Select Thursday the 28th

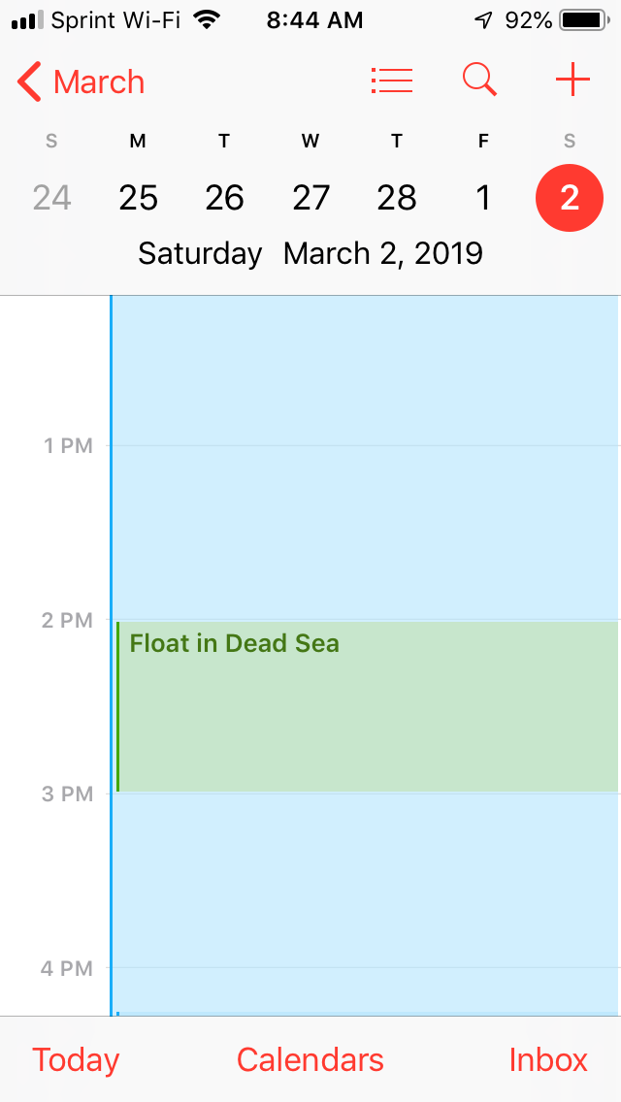(x=397, y=198)
